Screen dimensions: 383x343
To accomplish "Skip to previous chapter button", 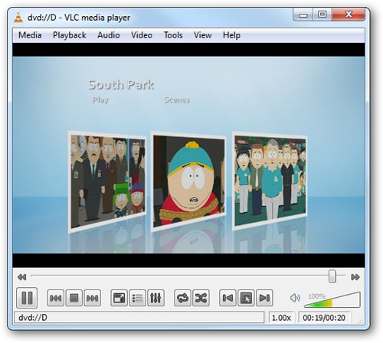I will click(x=56, y=298).
